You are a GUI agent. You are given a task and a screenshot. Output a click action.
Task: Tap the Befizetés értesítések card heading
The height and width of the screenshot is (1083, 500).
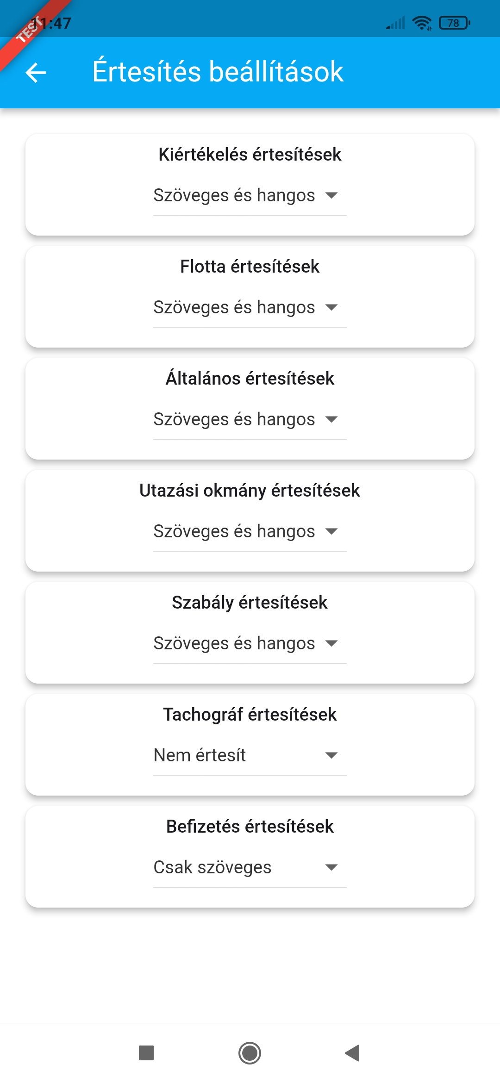tap(250, 827)
